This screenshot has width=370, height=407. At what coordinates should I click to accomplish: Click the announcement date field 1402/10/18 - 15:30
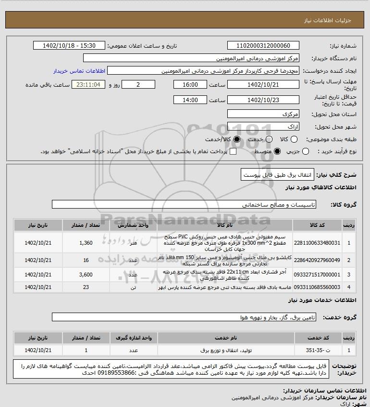click(x=69, y=45)
